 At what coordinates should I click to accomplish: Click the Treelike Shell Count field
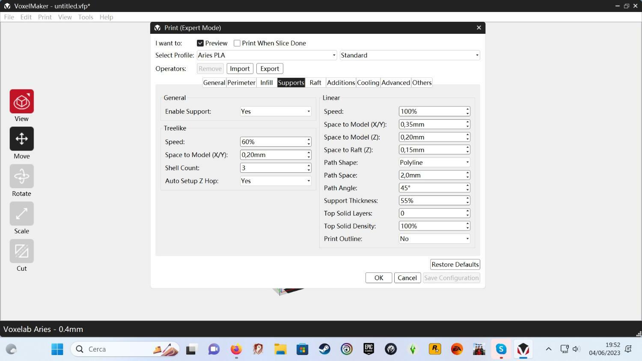coord(272,168)
